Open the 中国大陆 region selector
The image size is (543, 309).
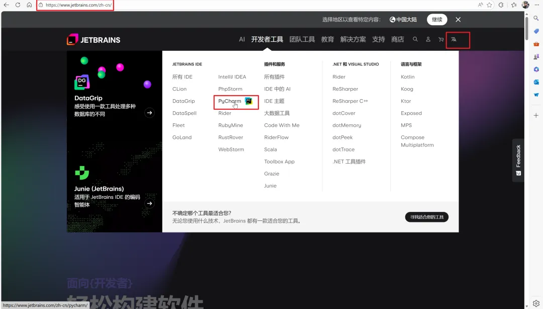coord(403,20)
